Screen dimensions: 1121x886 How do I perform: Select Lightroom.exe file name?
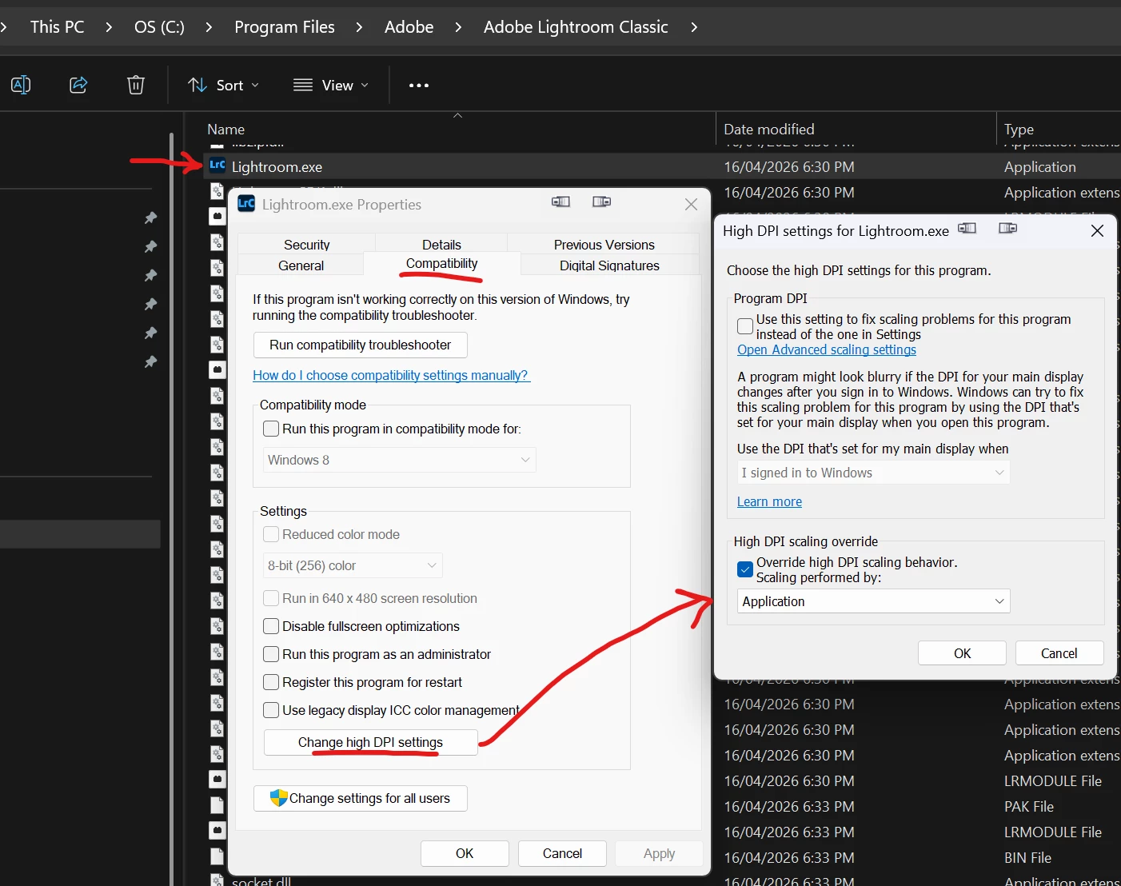coord(277,166)
